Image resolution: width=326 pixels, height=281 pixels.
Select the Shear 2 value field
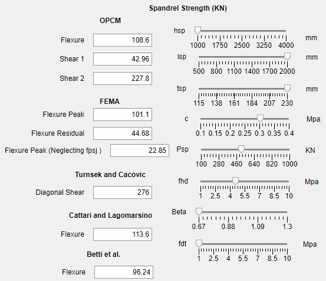click(x=123, y=79)
